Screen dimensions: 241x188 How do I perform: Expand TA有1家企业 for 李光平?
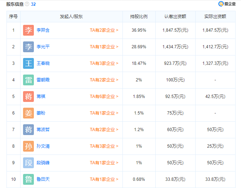pos(104,47)
